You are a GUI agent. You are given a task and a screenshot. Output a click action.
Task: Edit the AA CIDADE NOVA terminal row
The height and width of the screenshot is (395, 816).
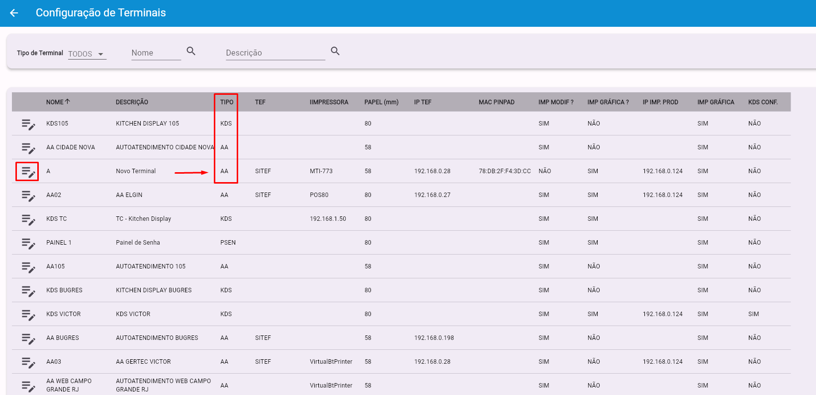[28, 148]
